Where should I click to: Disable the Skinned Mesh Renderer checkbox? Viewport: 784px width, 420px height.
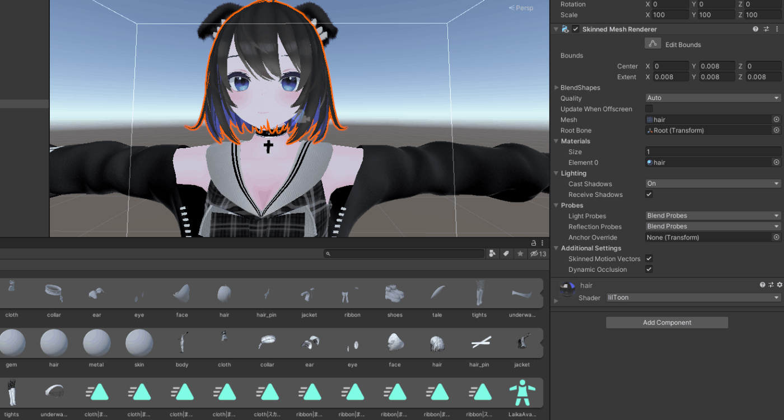click(x=576, y=29)
